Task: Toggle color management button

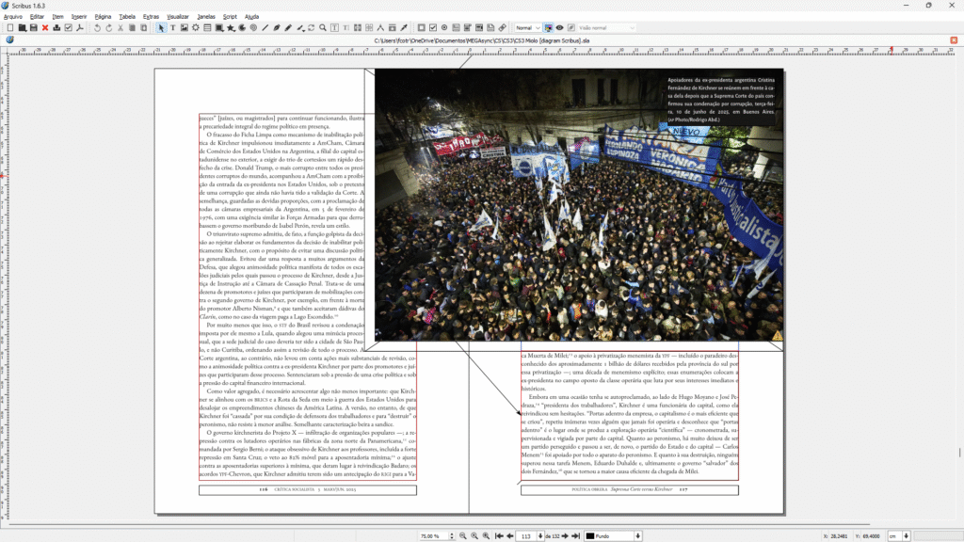Action: click(549, 28)
